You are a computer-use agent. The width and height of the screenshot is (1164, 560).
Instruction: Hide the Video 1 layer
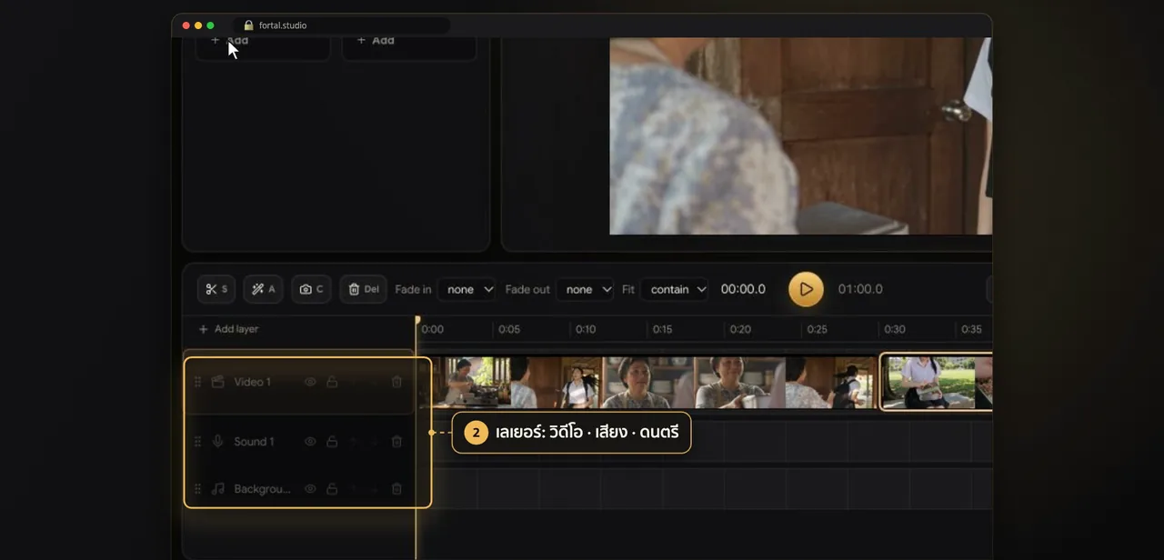pyautogui.click(x=310, y=382)
